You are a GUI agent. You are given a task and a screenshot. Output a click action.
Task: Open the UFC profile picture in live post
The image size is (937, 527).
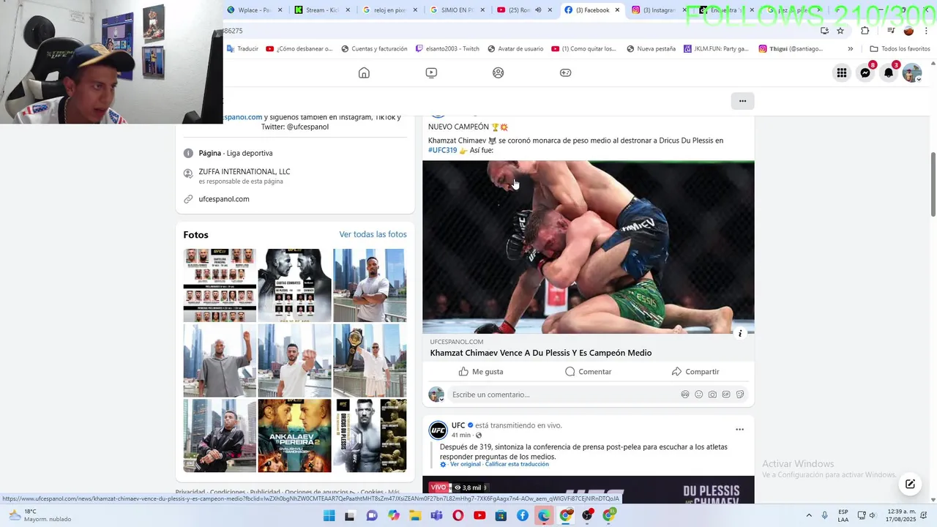[x=438, y=430]
